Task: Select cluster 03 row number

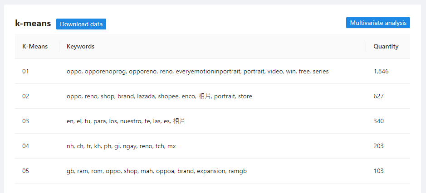Action: pyautogui.click(x=25, y=121)
